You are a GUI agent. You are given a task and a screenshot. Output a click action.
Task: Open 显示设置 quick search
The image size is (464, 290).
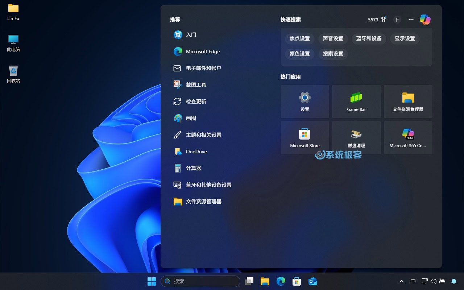coord(405,39)
